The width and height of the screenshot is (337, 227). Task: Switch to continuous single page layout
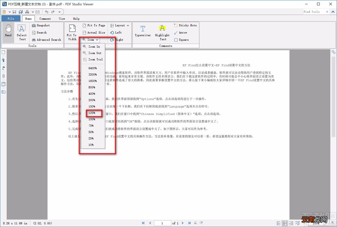[x=285, y=223]
